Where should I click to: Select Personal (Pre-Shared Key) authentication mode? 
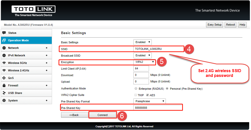coord(167,88)
